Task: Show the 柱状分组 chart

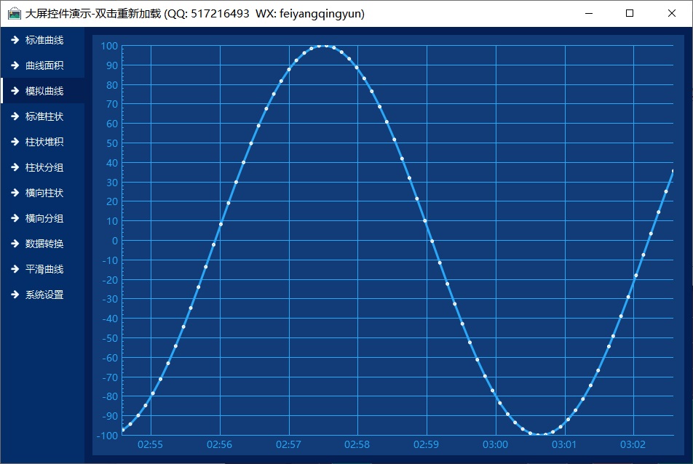Action: click(x=44, y=167)
